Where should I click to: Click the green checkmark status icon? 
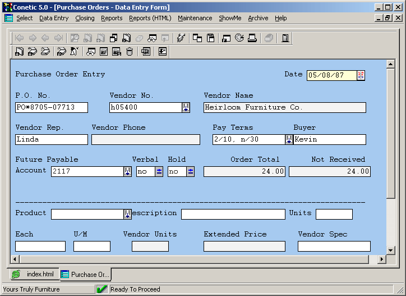tap(101, 289)
